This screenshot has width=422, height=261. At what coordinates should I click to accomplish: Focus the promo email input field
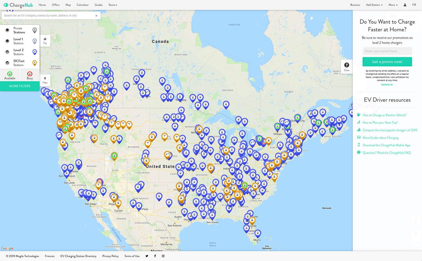(387, 51)
